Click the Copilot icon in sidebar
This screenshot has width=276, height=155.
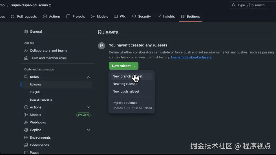tap(26, 130)
